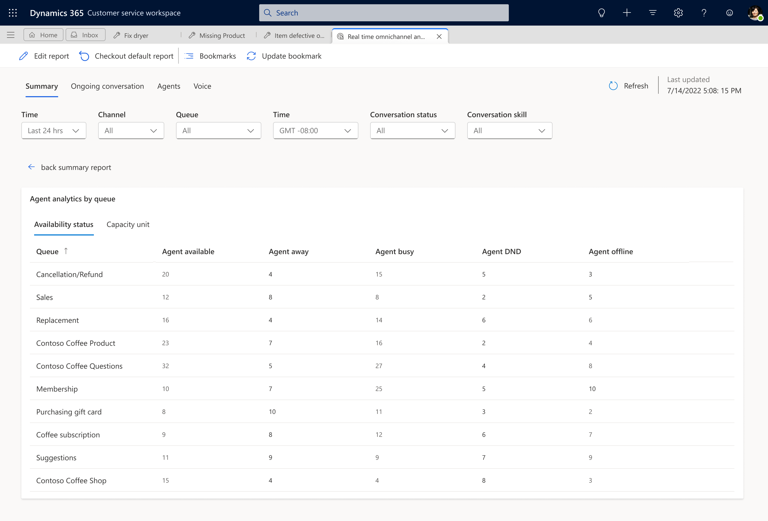
Task: Click the Edit report icon
Action: 23,56
